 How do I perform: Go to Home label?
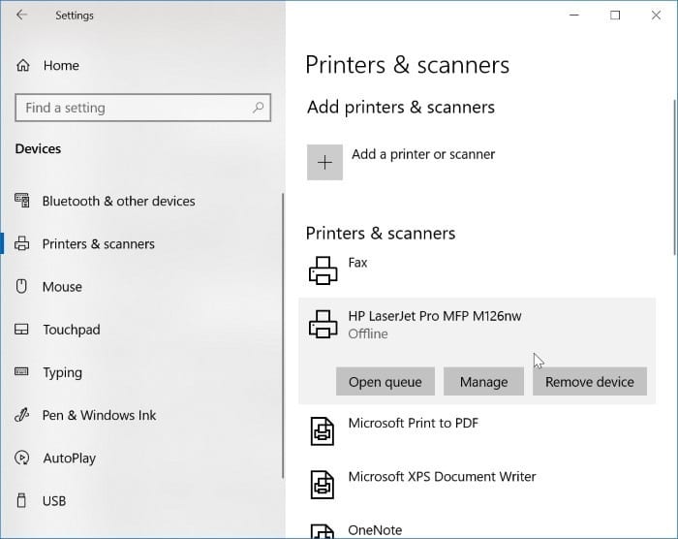tap(61, 65)
